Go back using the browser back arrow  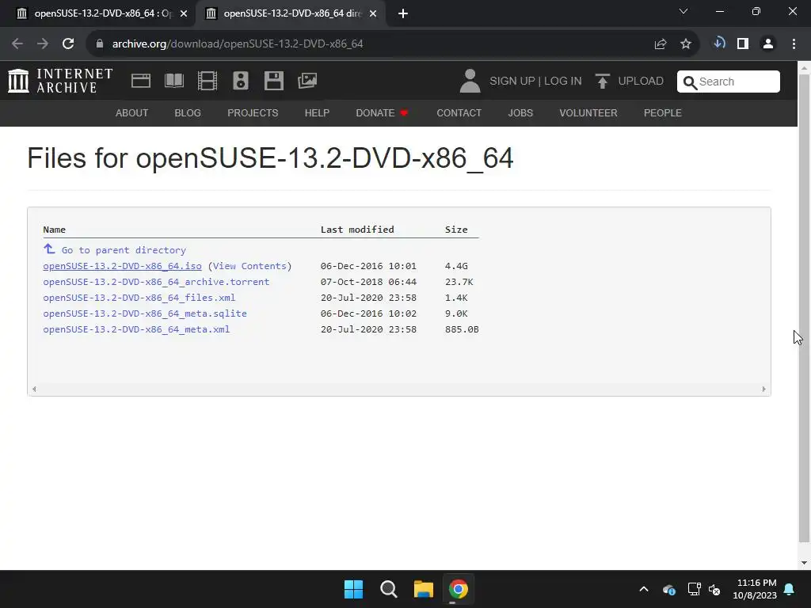pyautogui.click(x=17, y=44)
